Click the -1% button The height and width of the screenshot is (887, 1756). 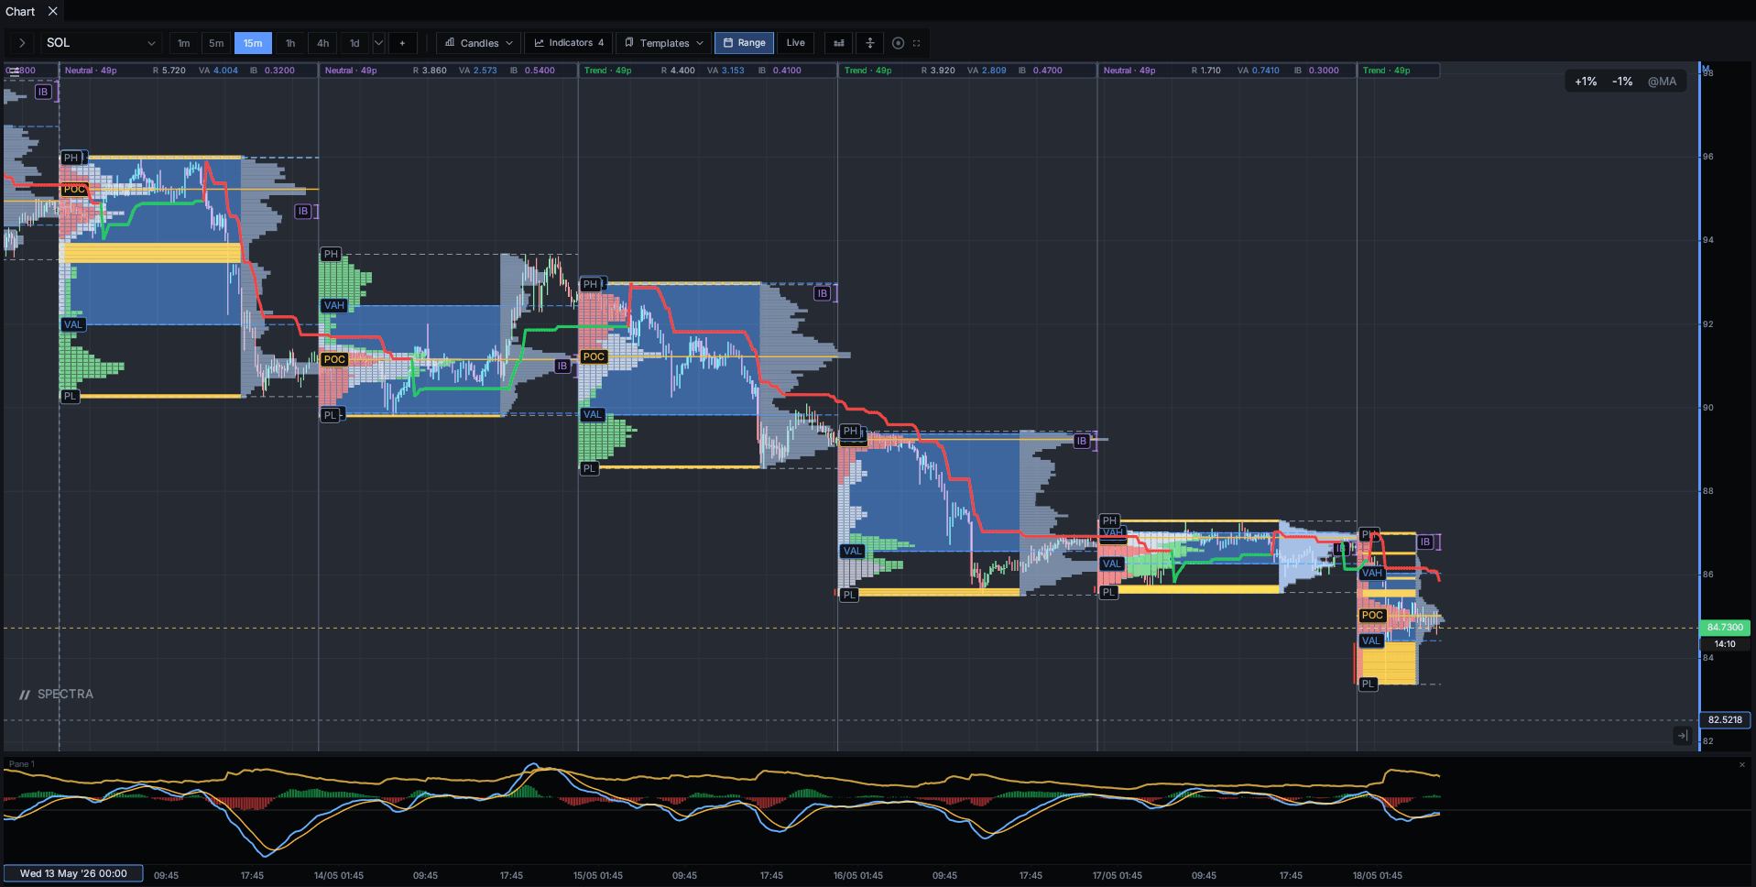(1622, 82)
